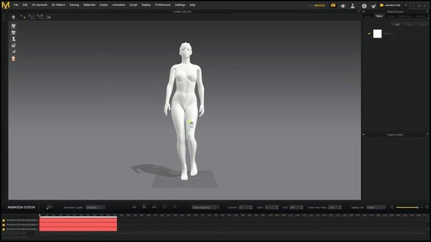Select the first 3D toolbar select/move icon
431x242 pixels.
click(13, 17)
